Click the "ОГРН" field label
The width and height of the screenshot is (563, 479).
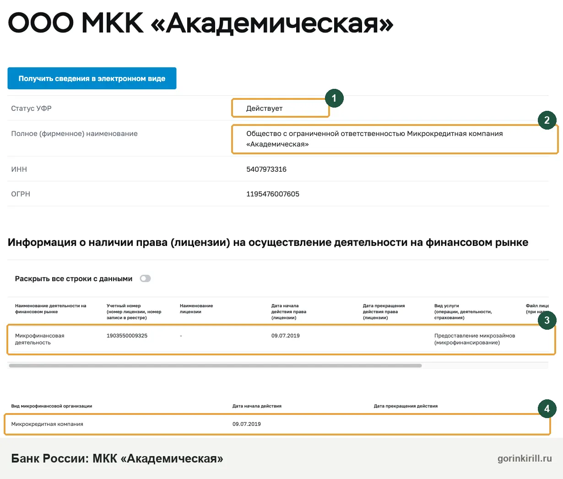pos(21,194)
